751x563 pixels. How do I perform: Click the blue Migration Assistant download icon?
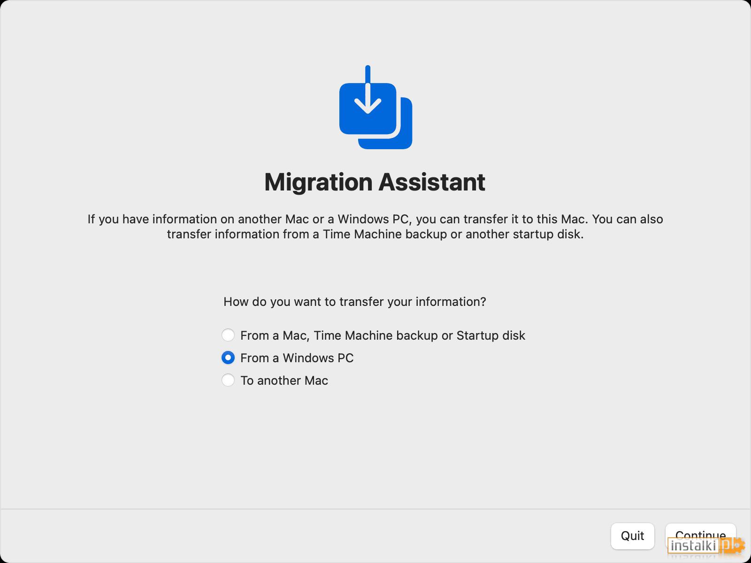point(375,107)
